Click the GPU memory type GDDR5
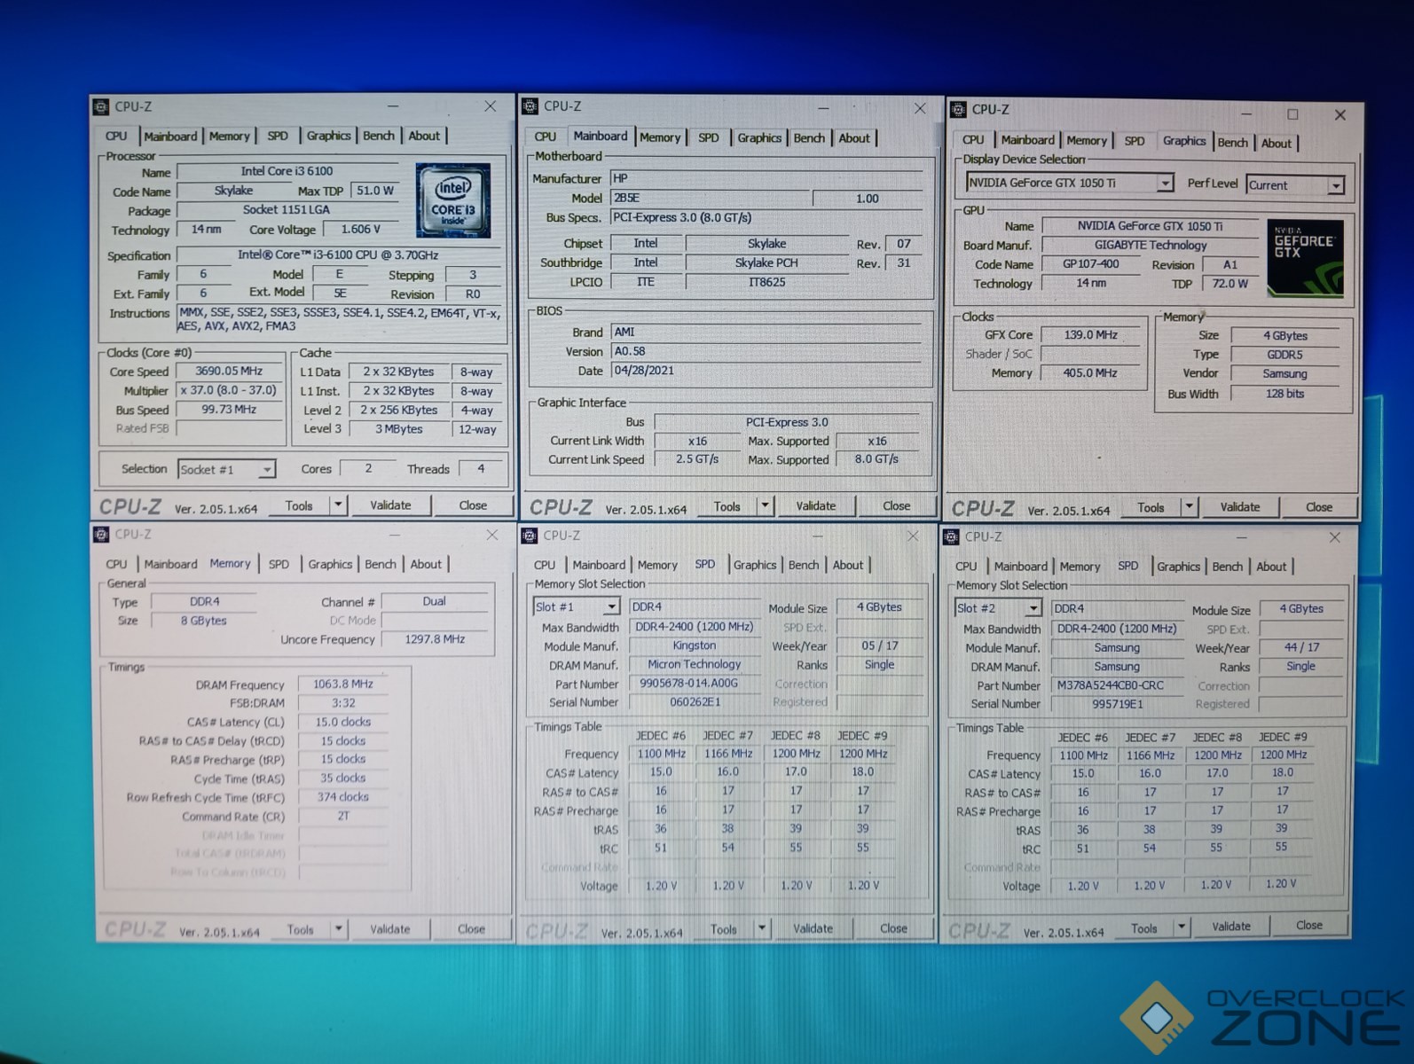 (1284, 355)
